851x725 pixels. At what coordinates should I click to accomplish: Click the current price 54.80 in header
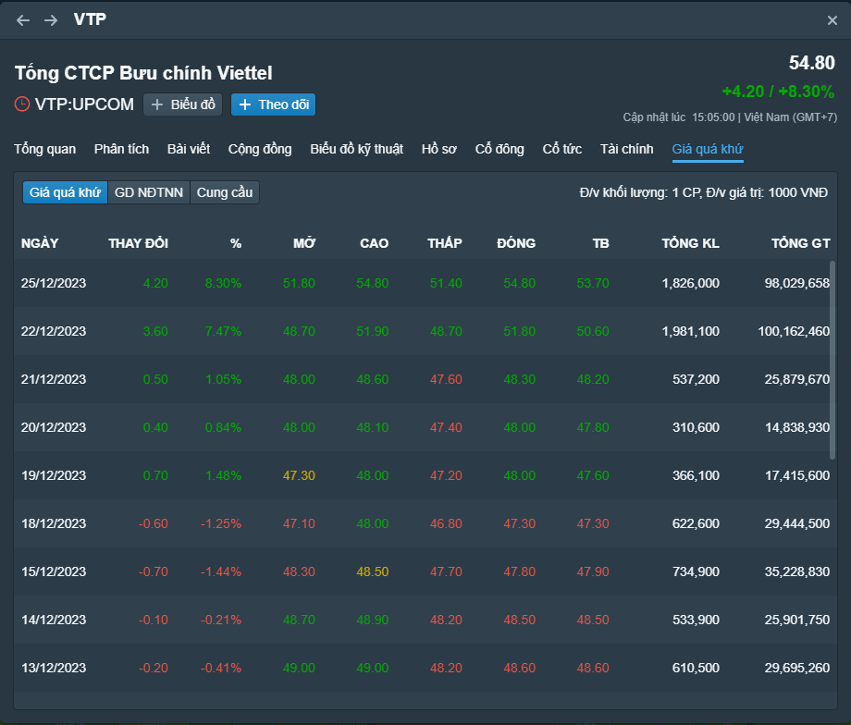pos(812,63)
